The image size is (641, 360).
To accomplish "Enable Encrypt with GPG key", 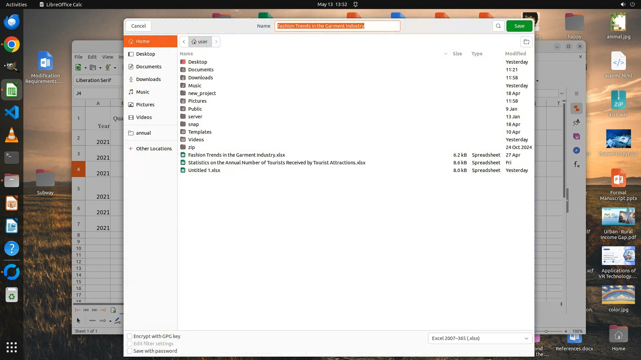I will pyautogui.click(x=130, y=336).
